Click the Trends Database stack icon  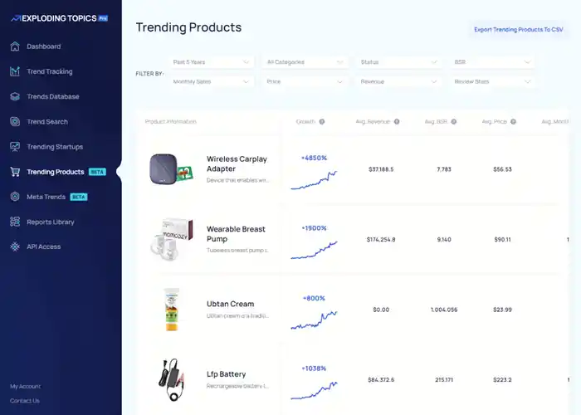point(15,97)
